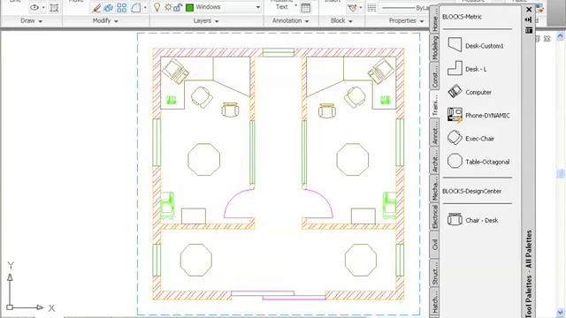Select the Fillet tool icon

coord(135,8)
